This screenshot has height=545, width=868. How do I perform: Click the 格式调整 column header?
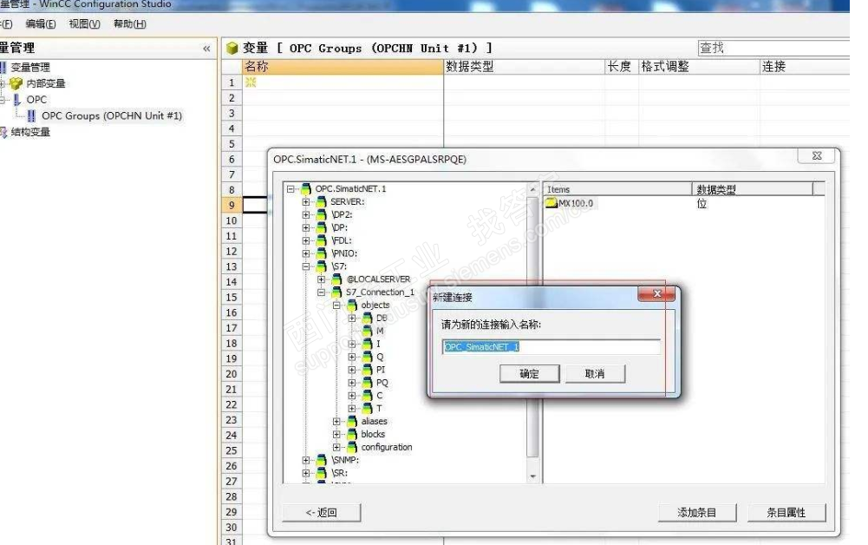click(x=699, y=67)
